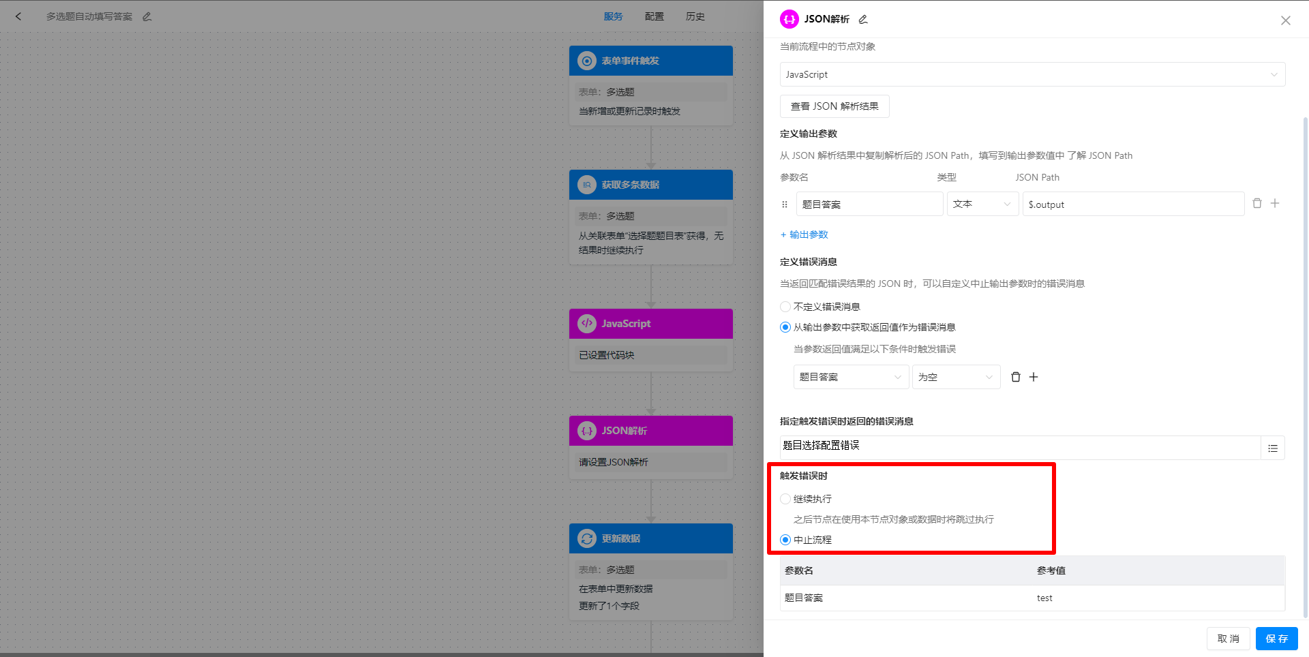Click the list icon beside the error message field

coord(1272,448)
